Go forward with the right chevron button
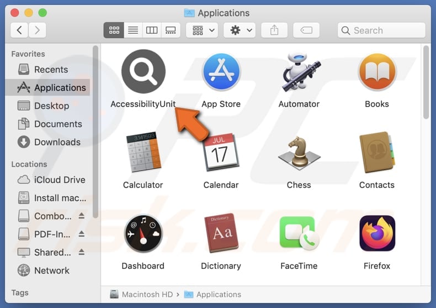The width and height of the screenshot is (436, 308). coord(37,30)
